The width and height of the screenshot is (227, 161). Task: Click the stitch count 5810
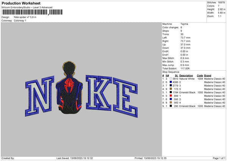(x=175, y=79)
